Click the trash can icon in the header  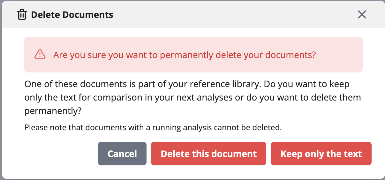[x=22, y=15]
